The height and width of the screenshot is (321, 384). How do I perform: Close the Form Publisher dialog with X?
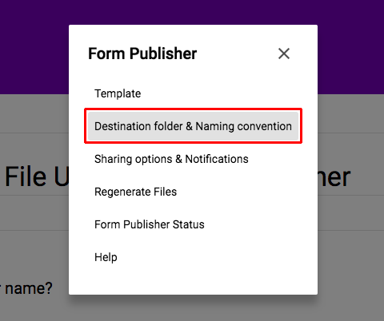(x=284, y=53)
